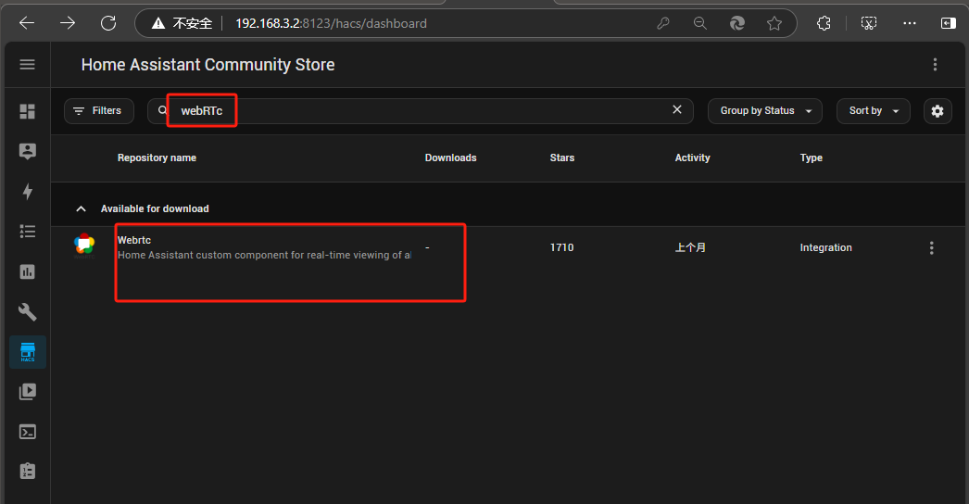Image resolution: width=969 pixels, height=504 pixels.
Task: Open the Media play icon in sidebar
Action: (x=27, y=391)
